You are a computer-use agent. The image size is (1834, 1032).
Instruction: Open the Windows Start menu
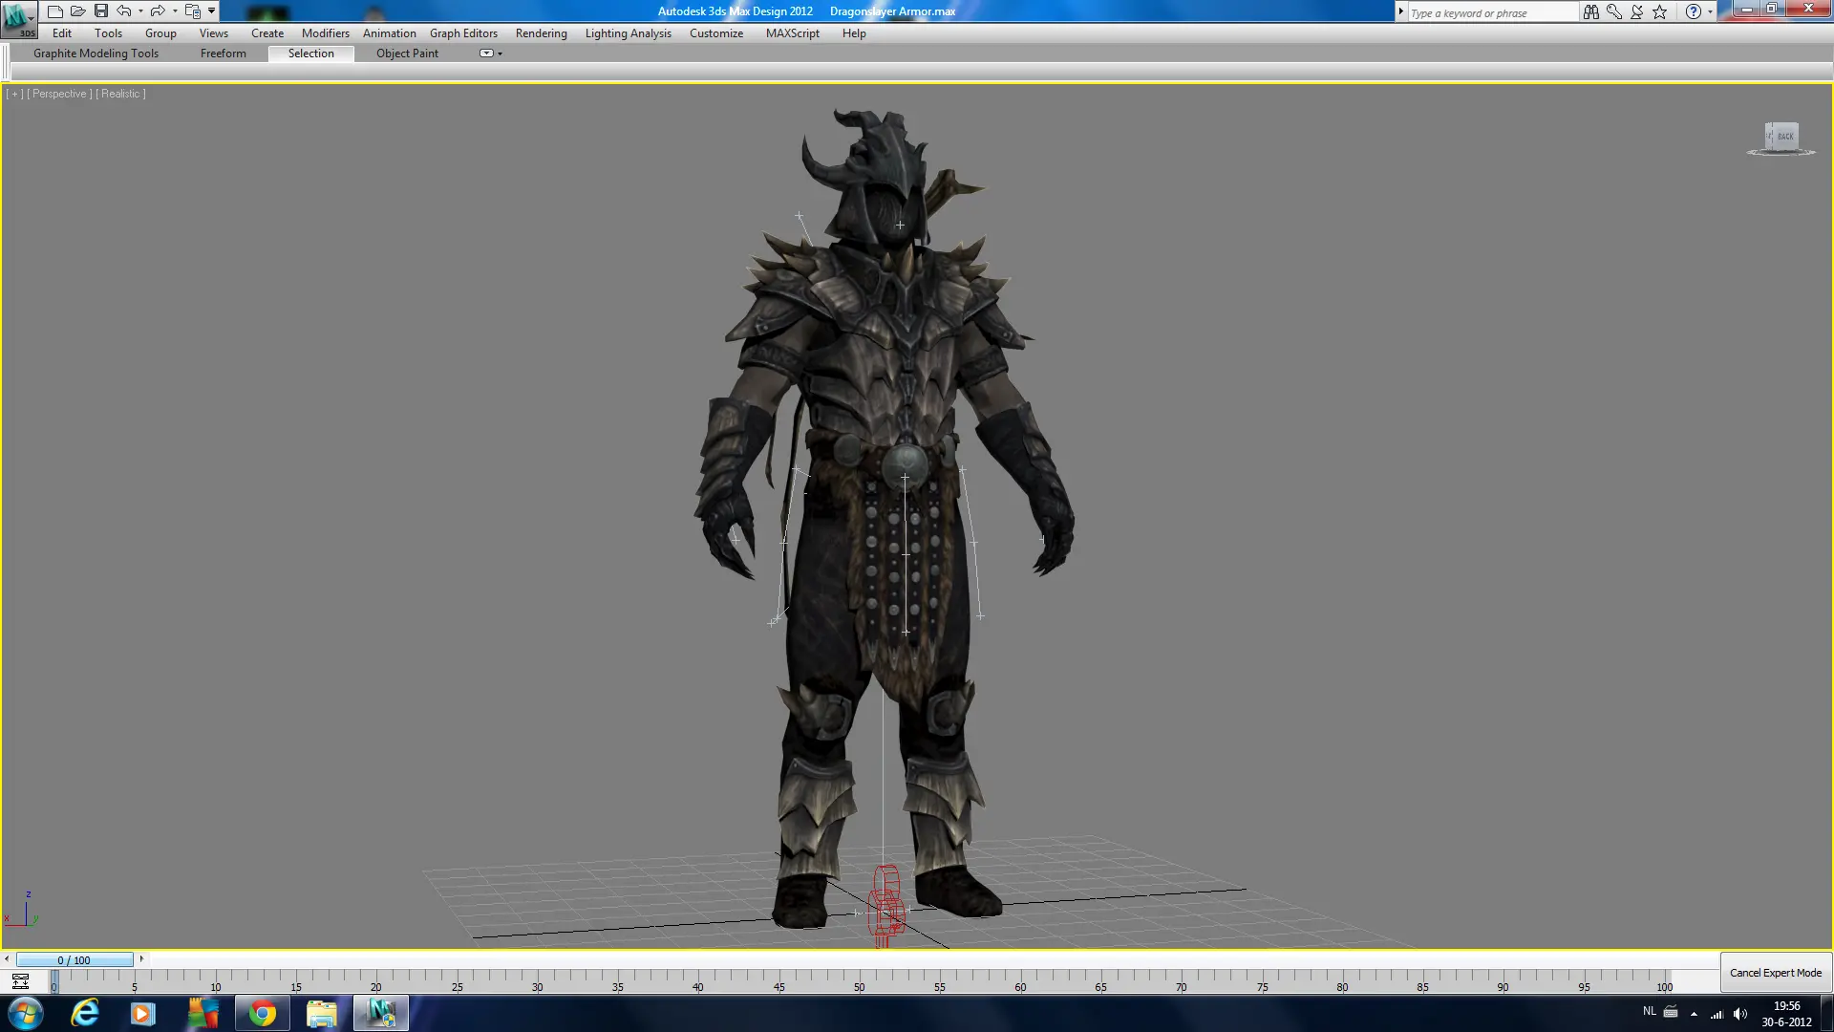coord(25,1013)
